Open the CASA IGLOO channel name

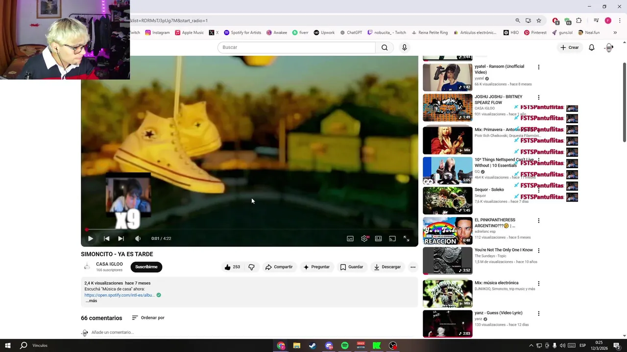click(109, 264)
